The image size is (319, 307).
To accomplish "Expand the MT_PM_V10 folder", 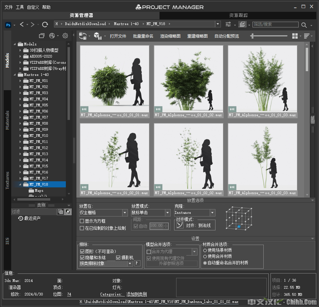I will click(x=20, y=136).
